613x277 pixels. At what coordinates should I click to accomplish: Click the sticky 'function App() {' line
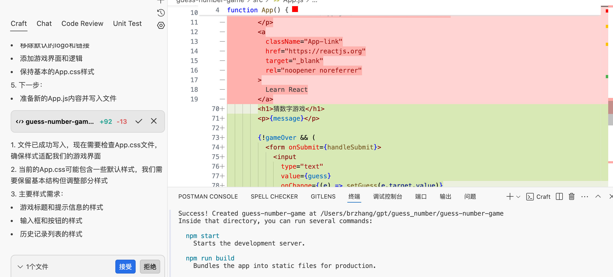tap(258, 10)
